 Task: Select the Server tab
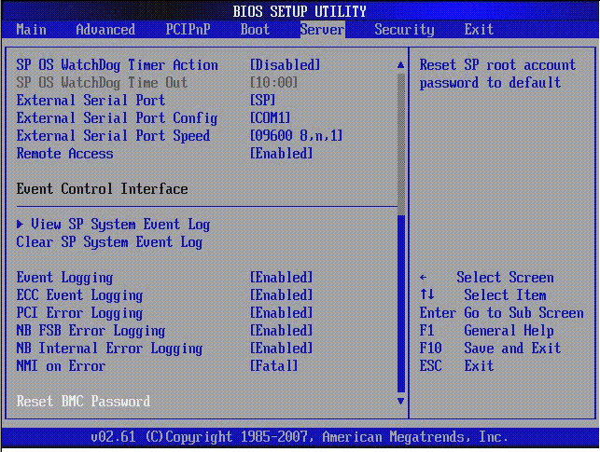click(x=322, y=30)
